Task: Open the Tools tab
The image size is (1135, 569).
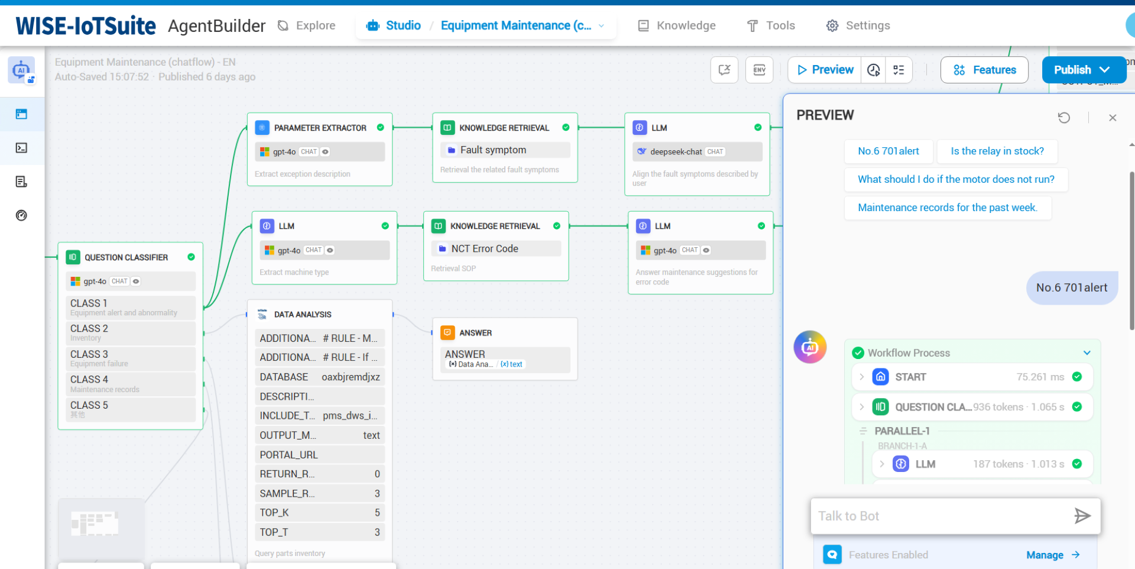Action: [x=771, y=25]
